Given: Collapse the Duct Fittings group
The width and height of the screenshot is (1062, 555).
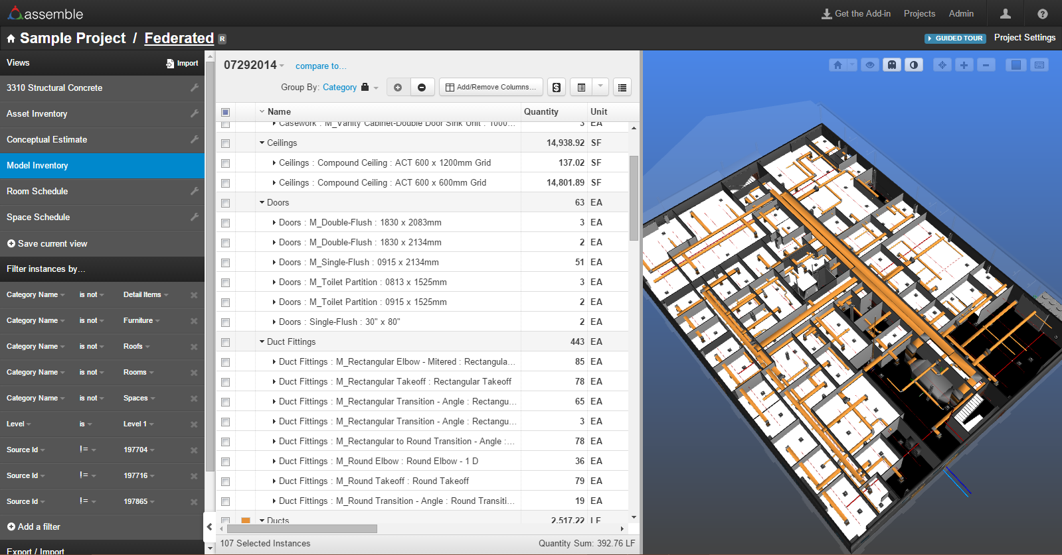Looking at the screenshot, I should 262,341.
